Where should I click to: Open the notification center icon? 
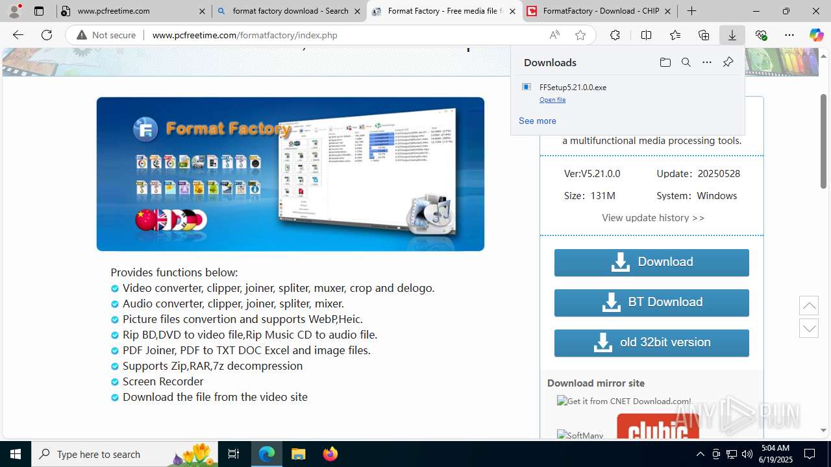tap(810, 454)
